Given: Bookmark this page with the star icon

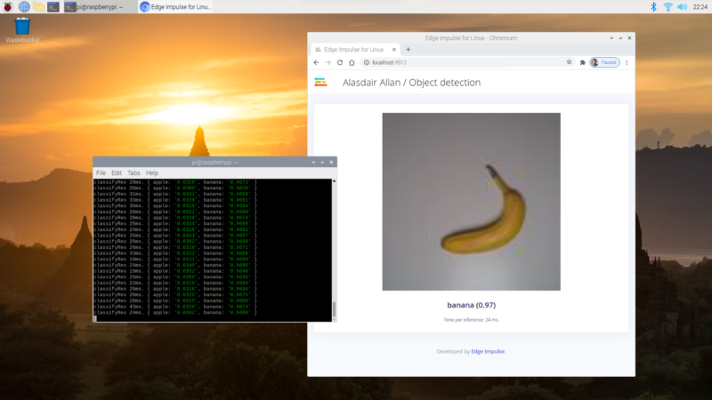Looking at the screenshot, I should 569,63.
